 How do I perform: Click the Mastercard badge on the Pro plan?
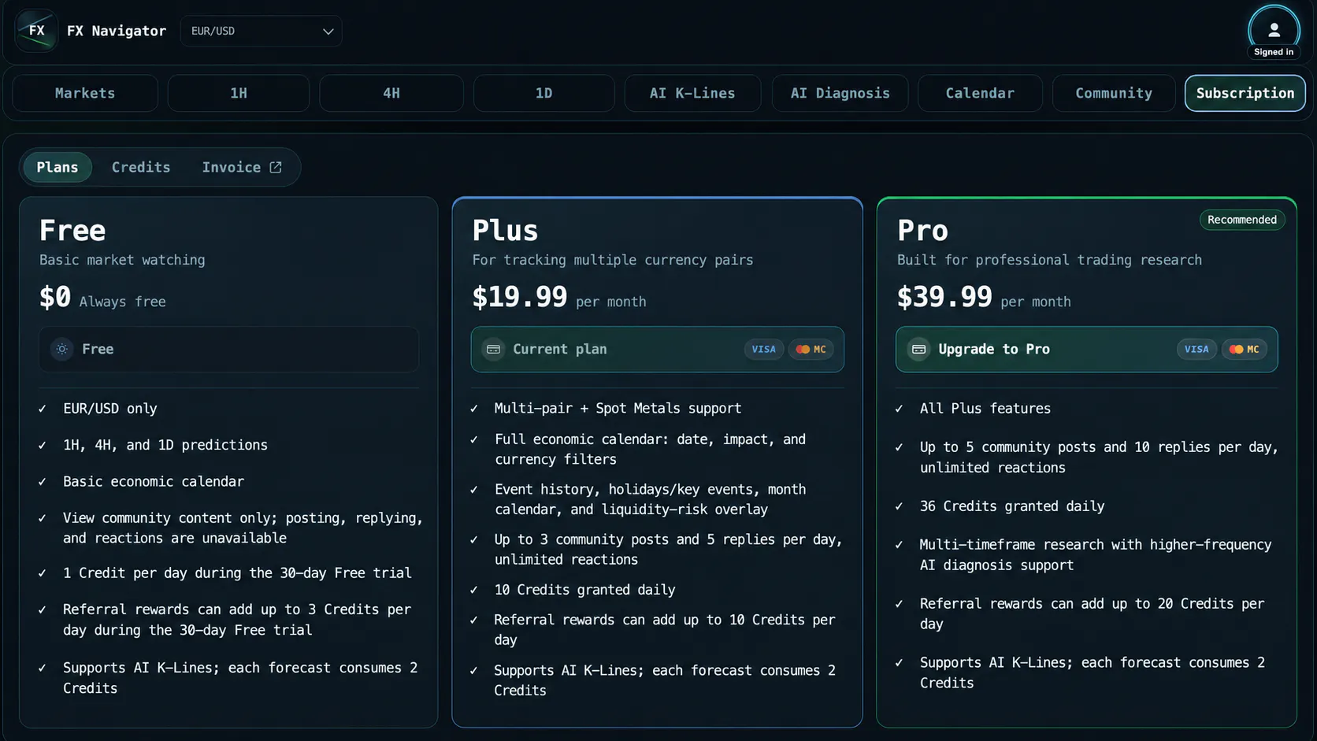(1245, 349)
